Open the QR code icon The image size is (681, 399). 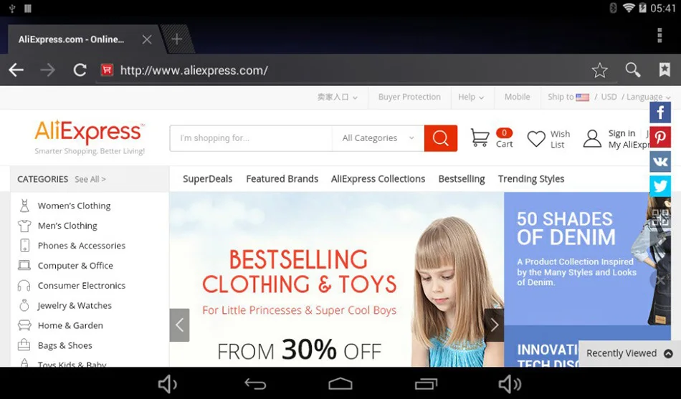point(660,217)
